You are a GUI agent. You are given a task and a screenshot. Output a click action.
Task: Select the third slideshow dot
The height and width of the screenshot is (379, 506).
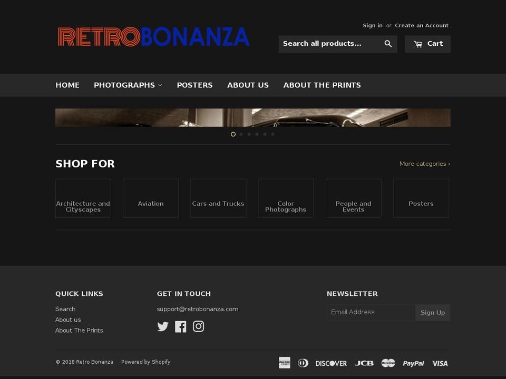249,134
